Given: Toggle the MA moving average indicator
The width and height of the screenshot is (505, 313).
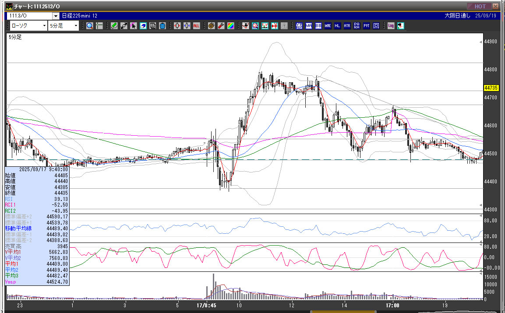Looking at the screenshot, I should pyautogui.click(x=309, y=26).
